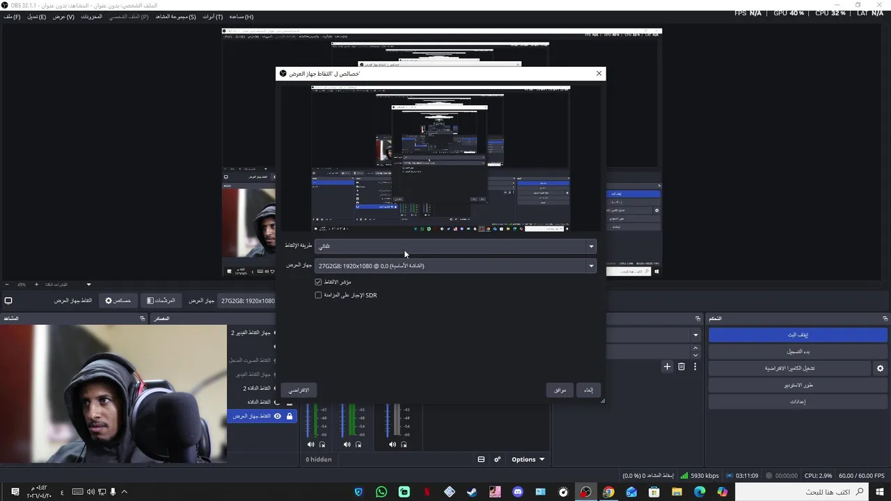
Task: Open the Scene Collection (S) menu
Action: point(175,17)
